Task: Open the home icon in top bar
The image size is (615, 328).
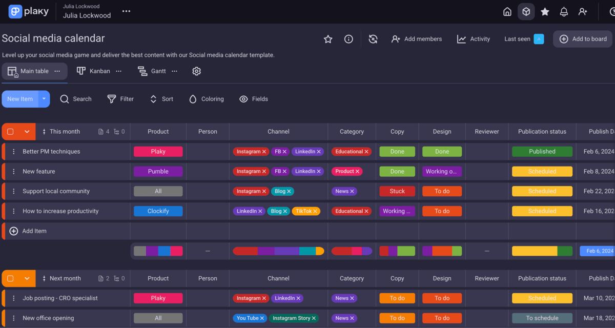Action: point(507,12)
